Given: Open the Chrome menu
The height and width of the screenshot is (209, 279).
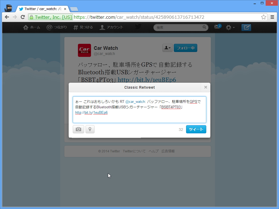Looking at the screenshot, I should pos(272,17).
